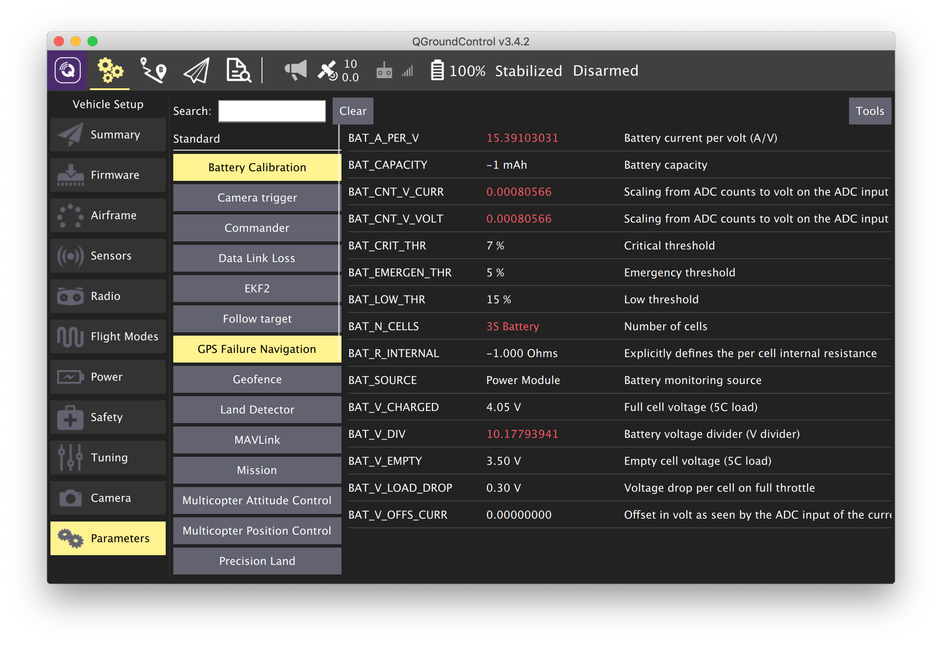Image resolution: width=942 pixels, height=646 pixels.
Task: Edit BAT_V_OFFS_CURR parameter row
Action: pos(619,515)
